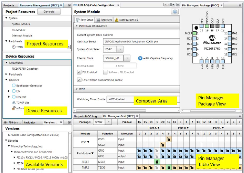Click the OSC1 lock on Port A pin 5

pos(169,139)
